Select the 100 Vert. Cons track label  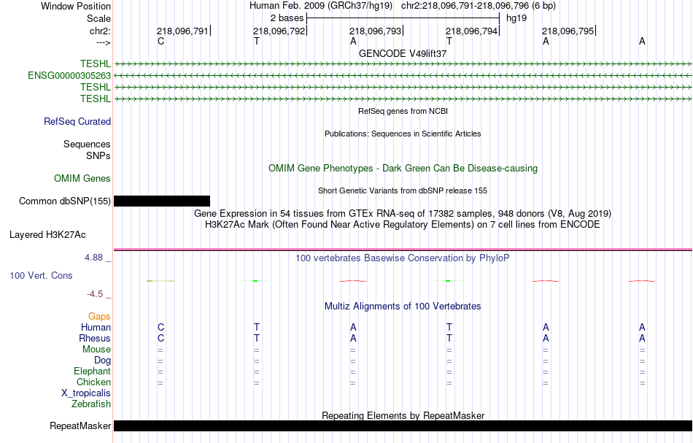(41, 275)
